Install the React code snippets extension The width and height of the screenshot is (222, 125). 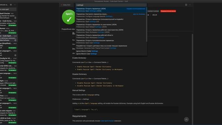(x=12, y=115)
